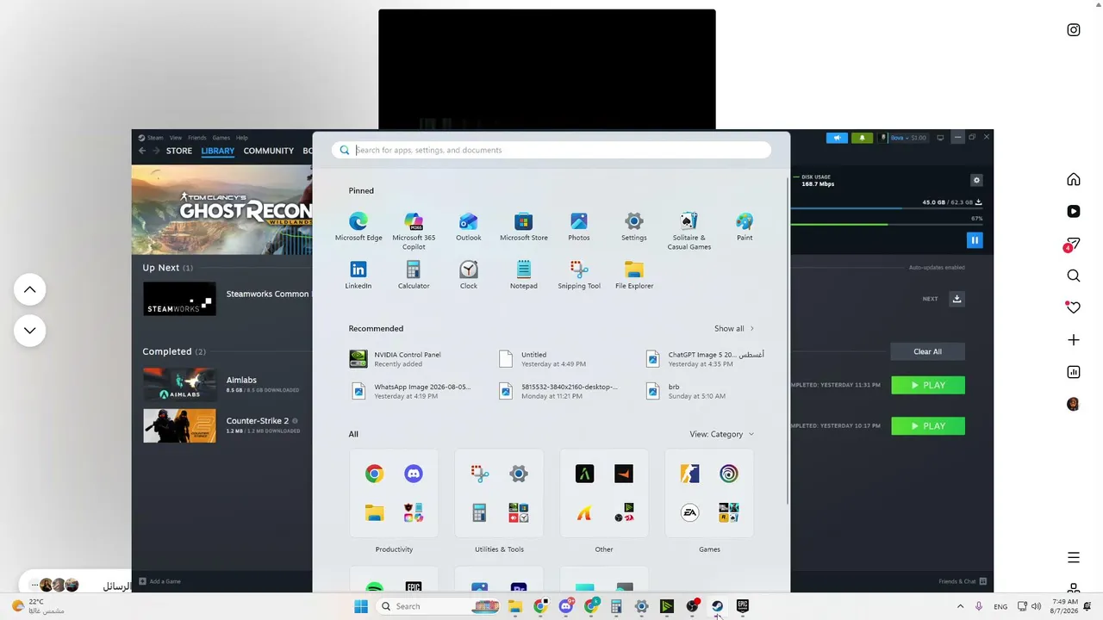Screen dimensions: 1103x620
Task: Open Ubisoft Connect in the Games folder
Action: click(x=729, y=474)
